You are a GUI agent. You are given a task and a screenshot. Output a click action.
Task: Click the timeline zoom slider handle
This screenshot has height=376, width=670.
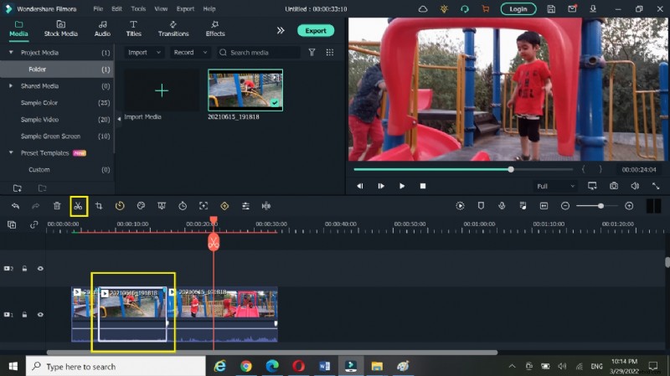600,206
